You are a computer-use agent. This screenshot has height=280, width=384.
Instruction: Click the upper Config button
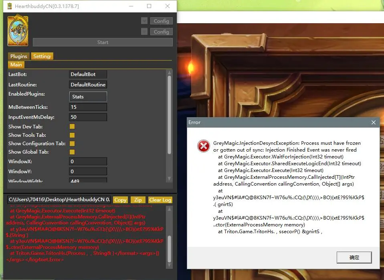coord(162,21)
